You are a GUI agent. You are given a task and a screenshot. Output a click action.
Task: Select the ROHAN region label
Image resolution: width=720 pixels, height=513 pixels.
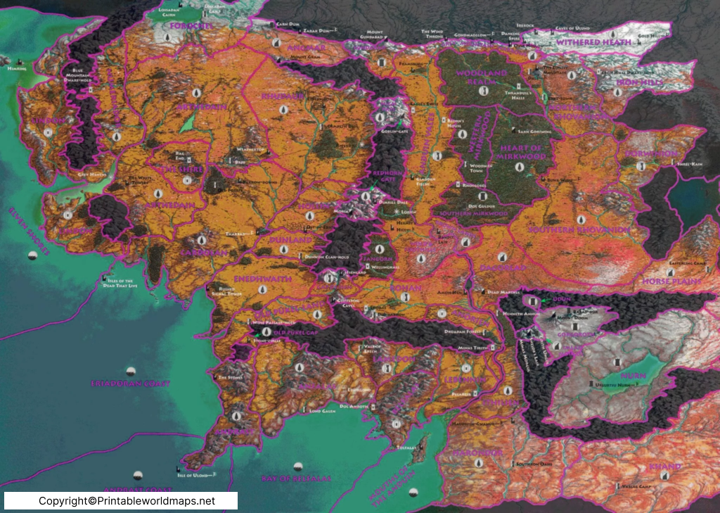406,288
